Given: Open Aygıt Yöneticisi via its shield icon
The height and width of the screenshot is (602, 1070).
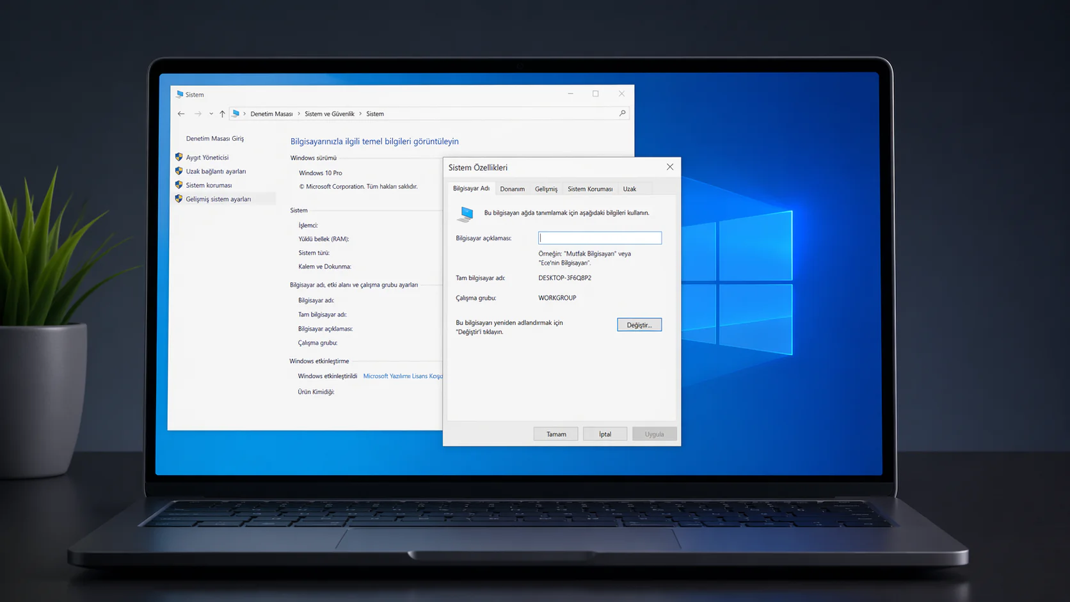Looking at the screenshot, I should click(x=179, y=157).
